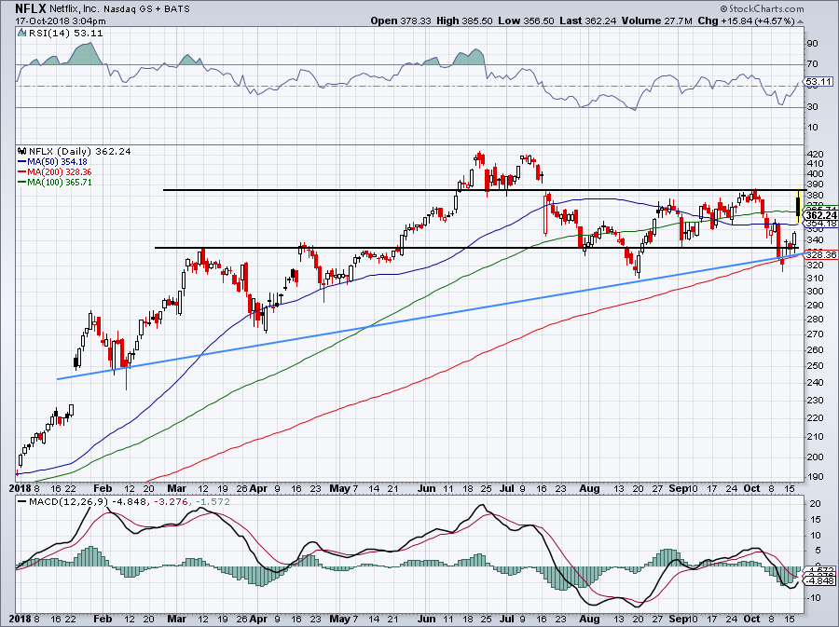
Task: Click the MA(50) 354.18 legend entry
Action: 57,161
